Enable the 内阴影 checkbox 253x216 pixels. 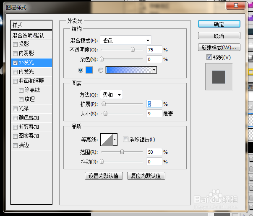click(x=15, y=53)
